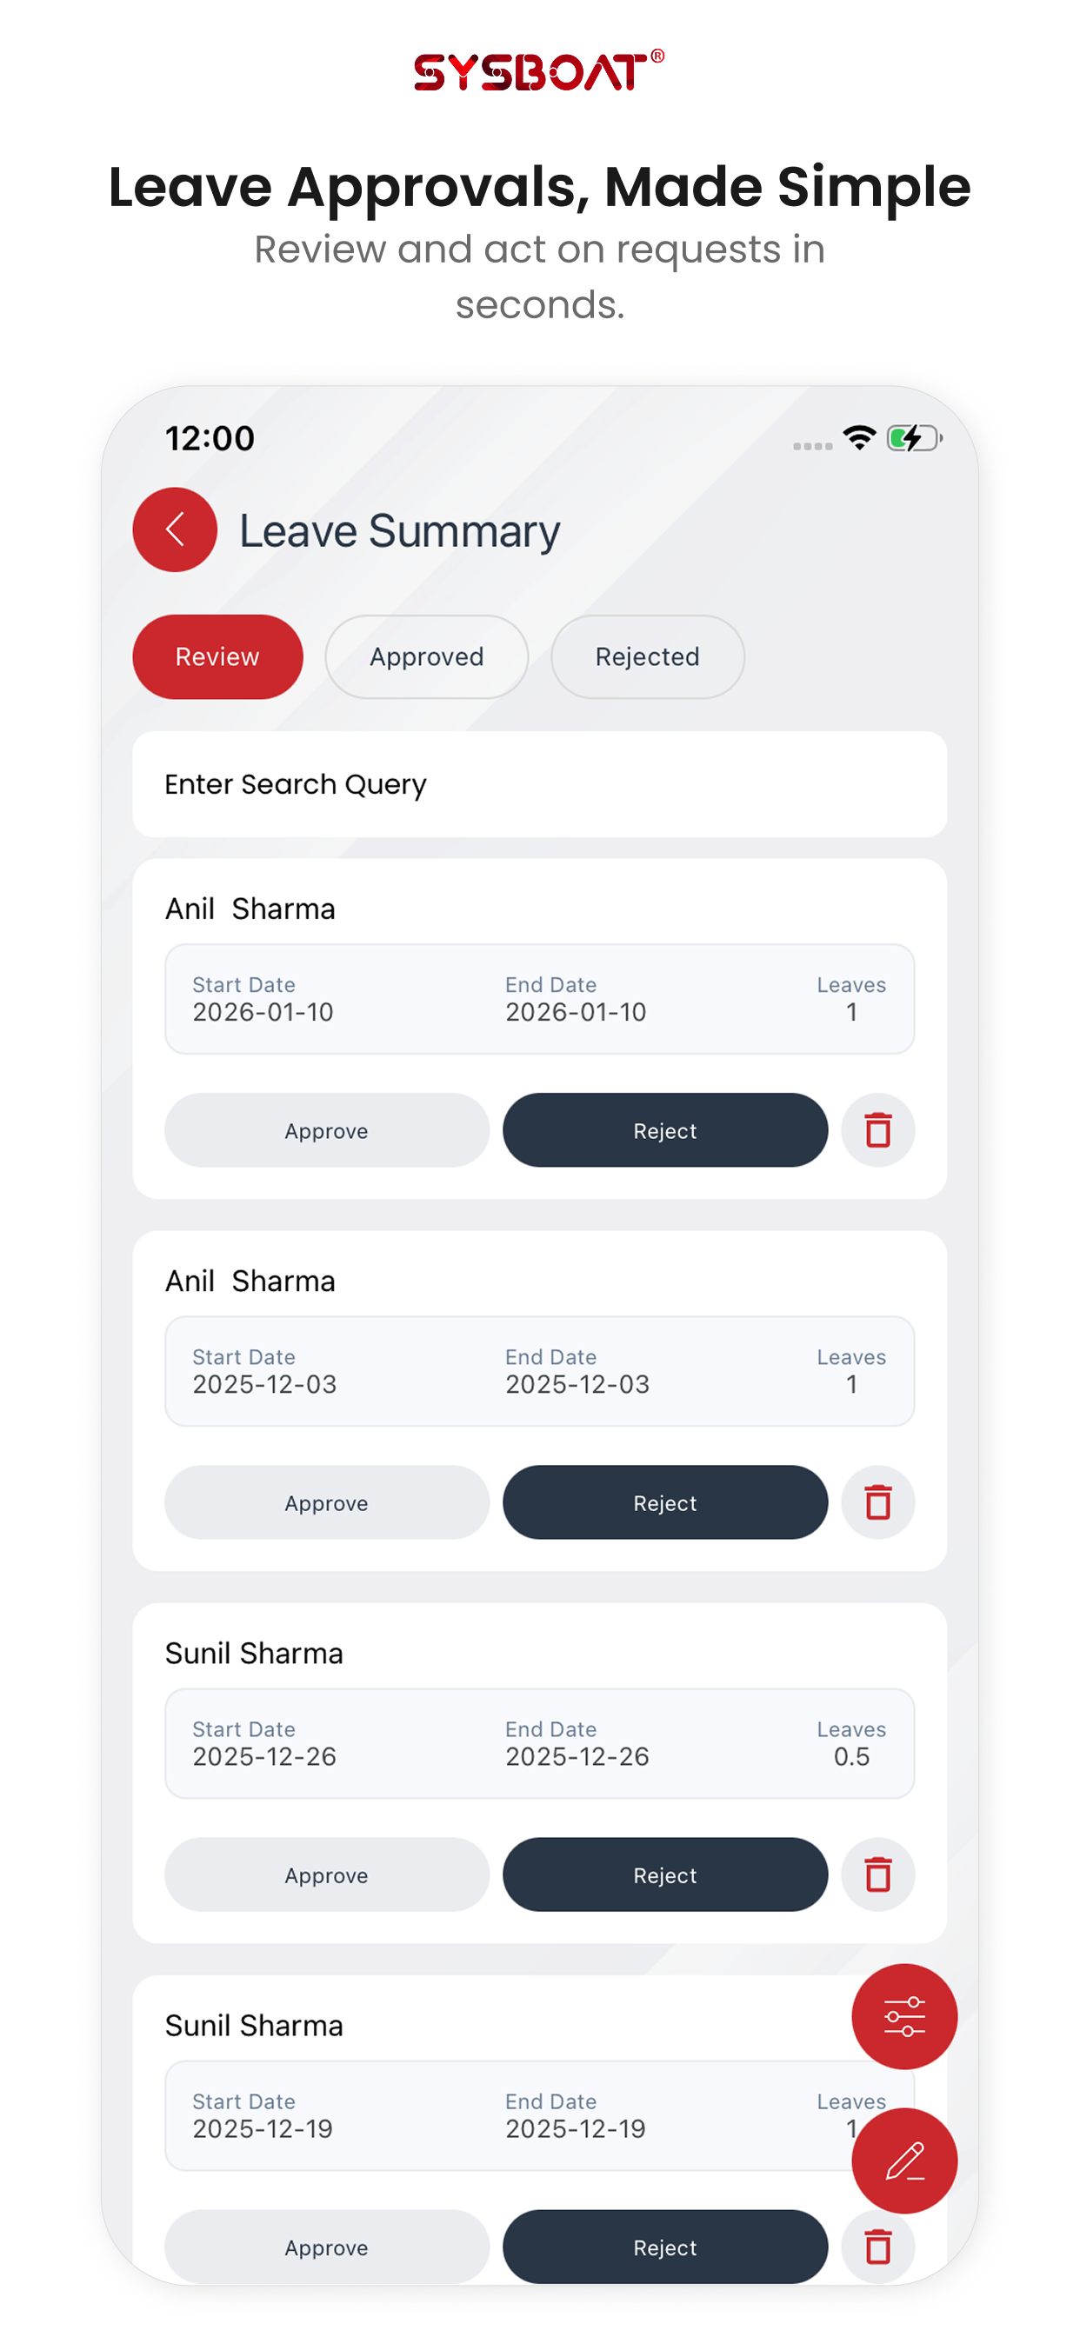Viewport: 1080px width, 2337px height.
Task: Approve Anil Sharma's 2025-12-03 leave
Action: point(327,1502)
